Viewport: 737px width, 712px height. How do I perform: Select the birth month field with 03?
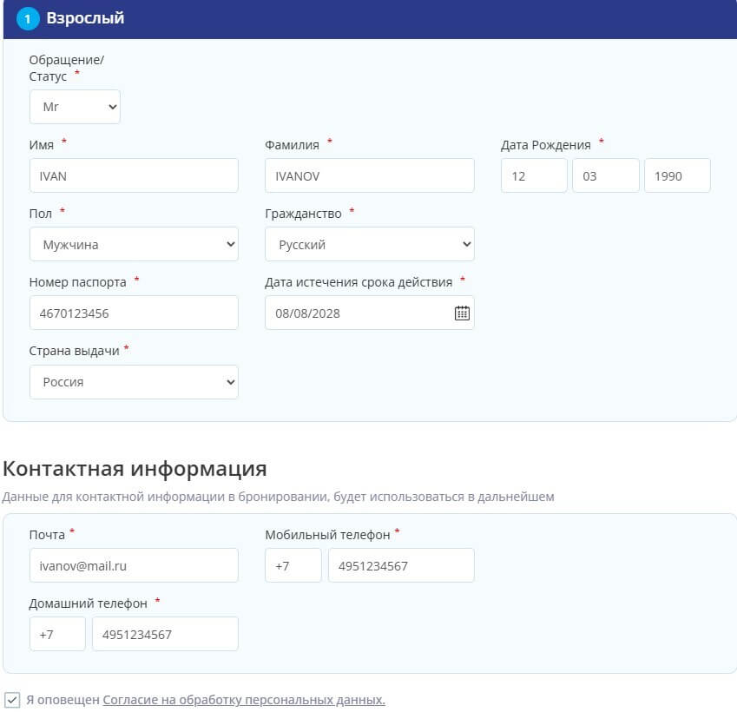click(606, 175)
